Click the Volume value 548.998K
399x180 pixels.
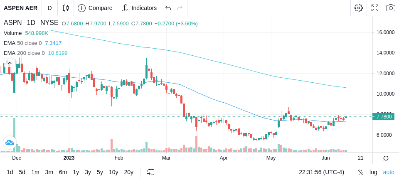37,33
